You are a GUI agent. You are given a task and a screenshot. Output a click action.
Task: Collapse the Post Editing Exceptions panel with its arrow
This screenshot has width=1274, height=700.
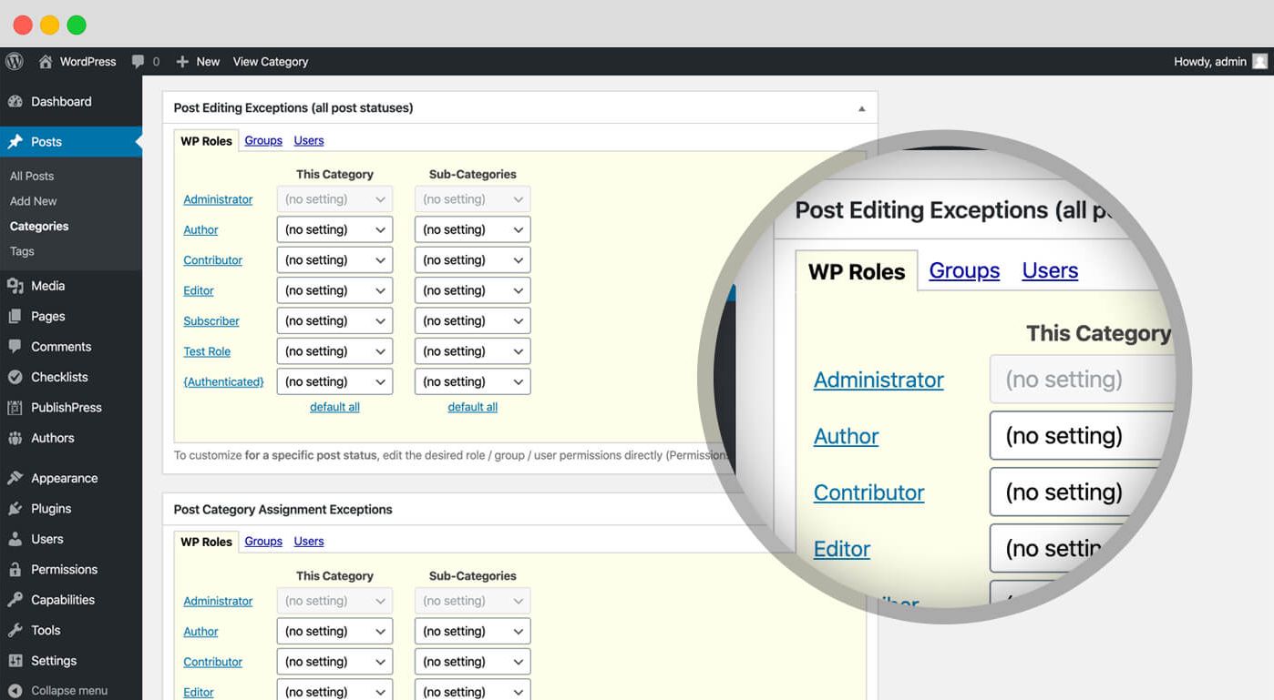tap(861, 108)
